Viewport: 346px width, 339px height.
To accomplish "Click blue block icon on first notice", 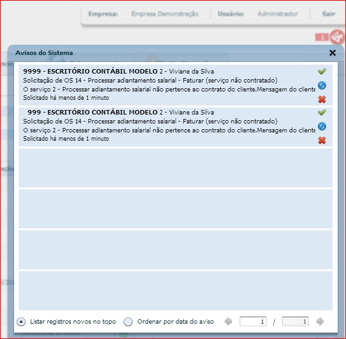I will click(322, 85).
